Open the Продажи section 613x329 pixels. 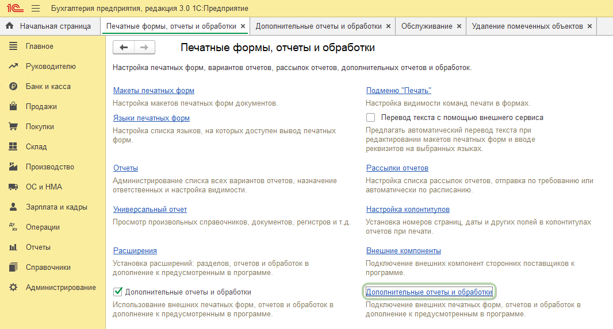click(x=41, y=107)
